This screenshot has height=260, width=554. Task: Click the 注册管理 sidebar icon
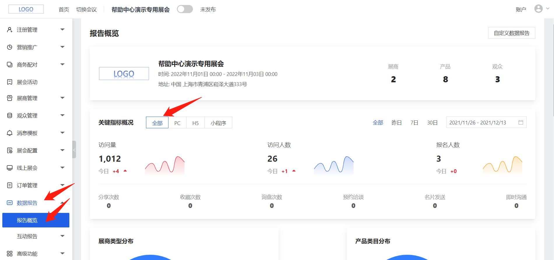(10, 30)
